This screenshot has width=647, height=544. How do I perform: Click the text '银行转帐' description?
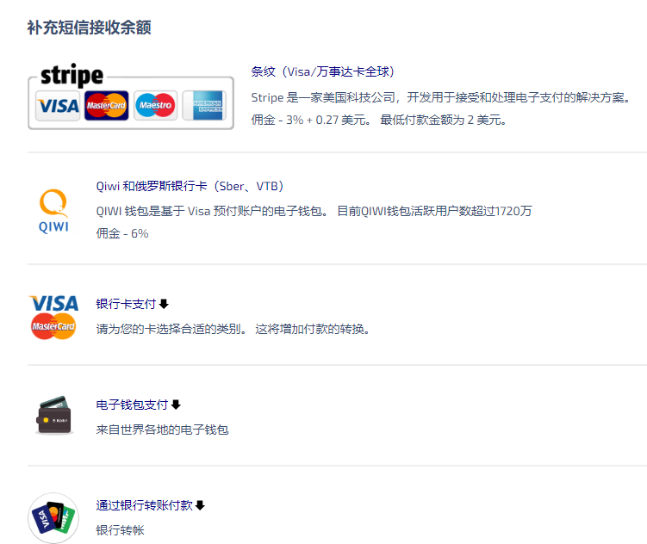click(120, 530)
